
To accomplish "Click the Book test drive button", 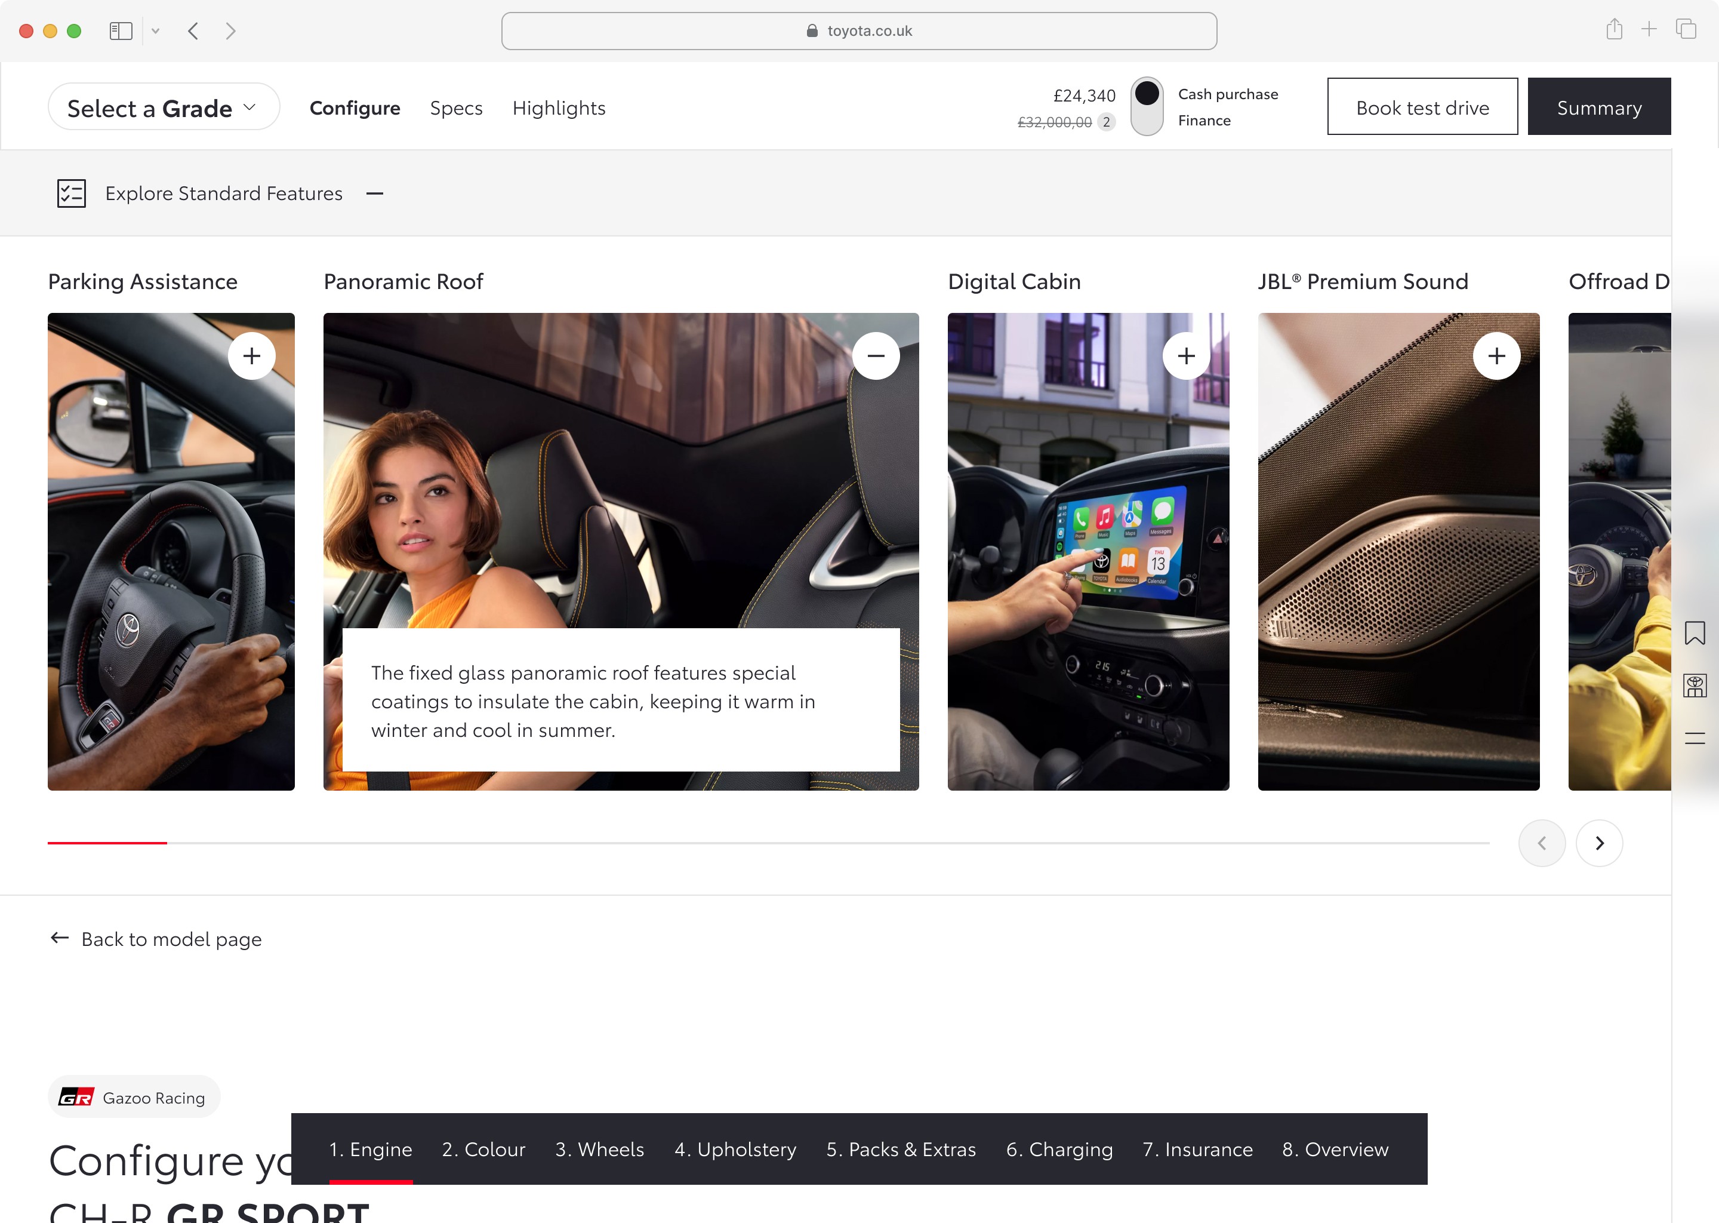I will 1422,107.
